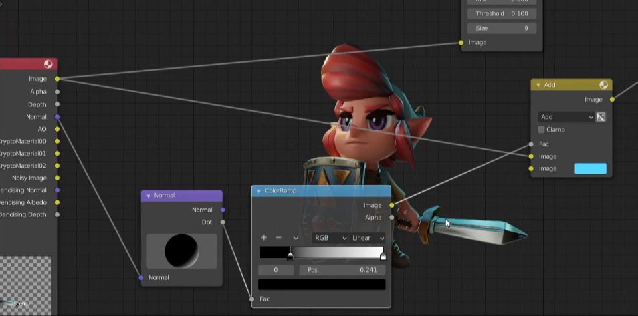This screenshot has height=316, width=638.
Task: Click the Denoising Albedo output socket
Action: (57, 202)
